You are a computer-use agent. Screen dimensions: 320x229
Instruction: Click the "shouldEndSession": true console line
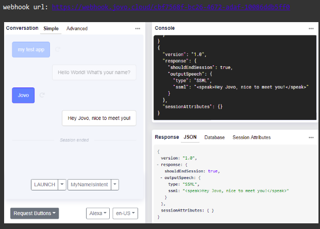200,67
